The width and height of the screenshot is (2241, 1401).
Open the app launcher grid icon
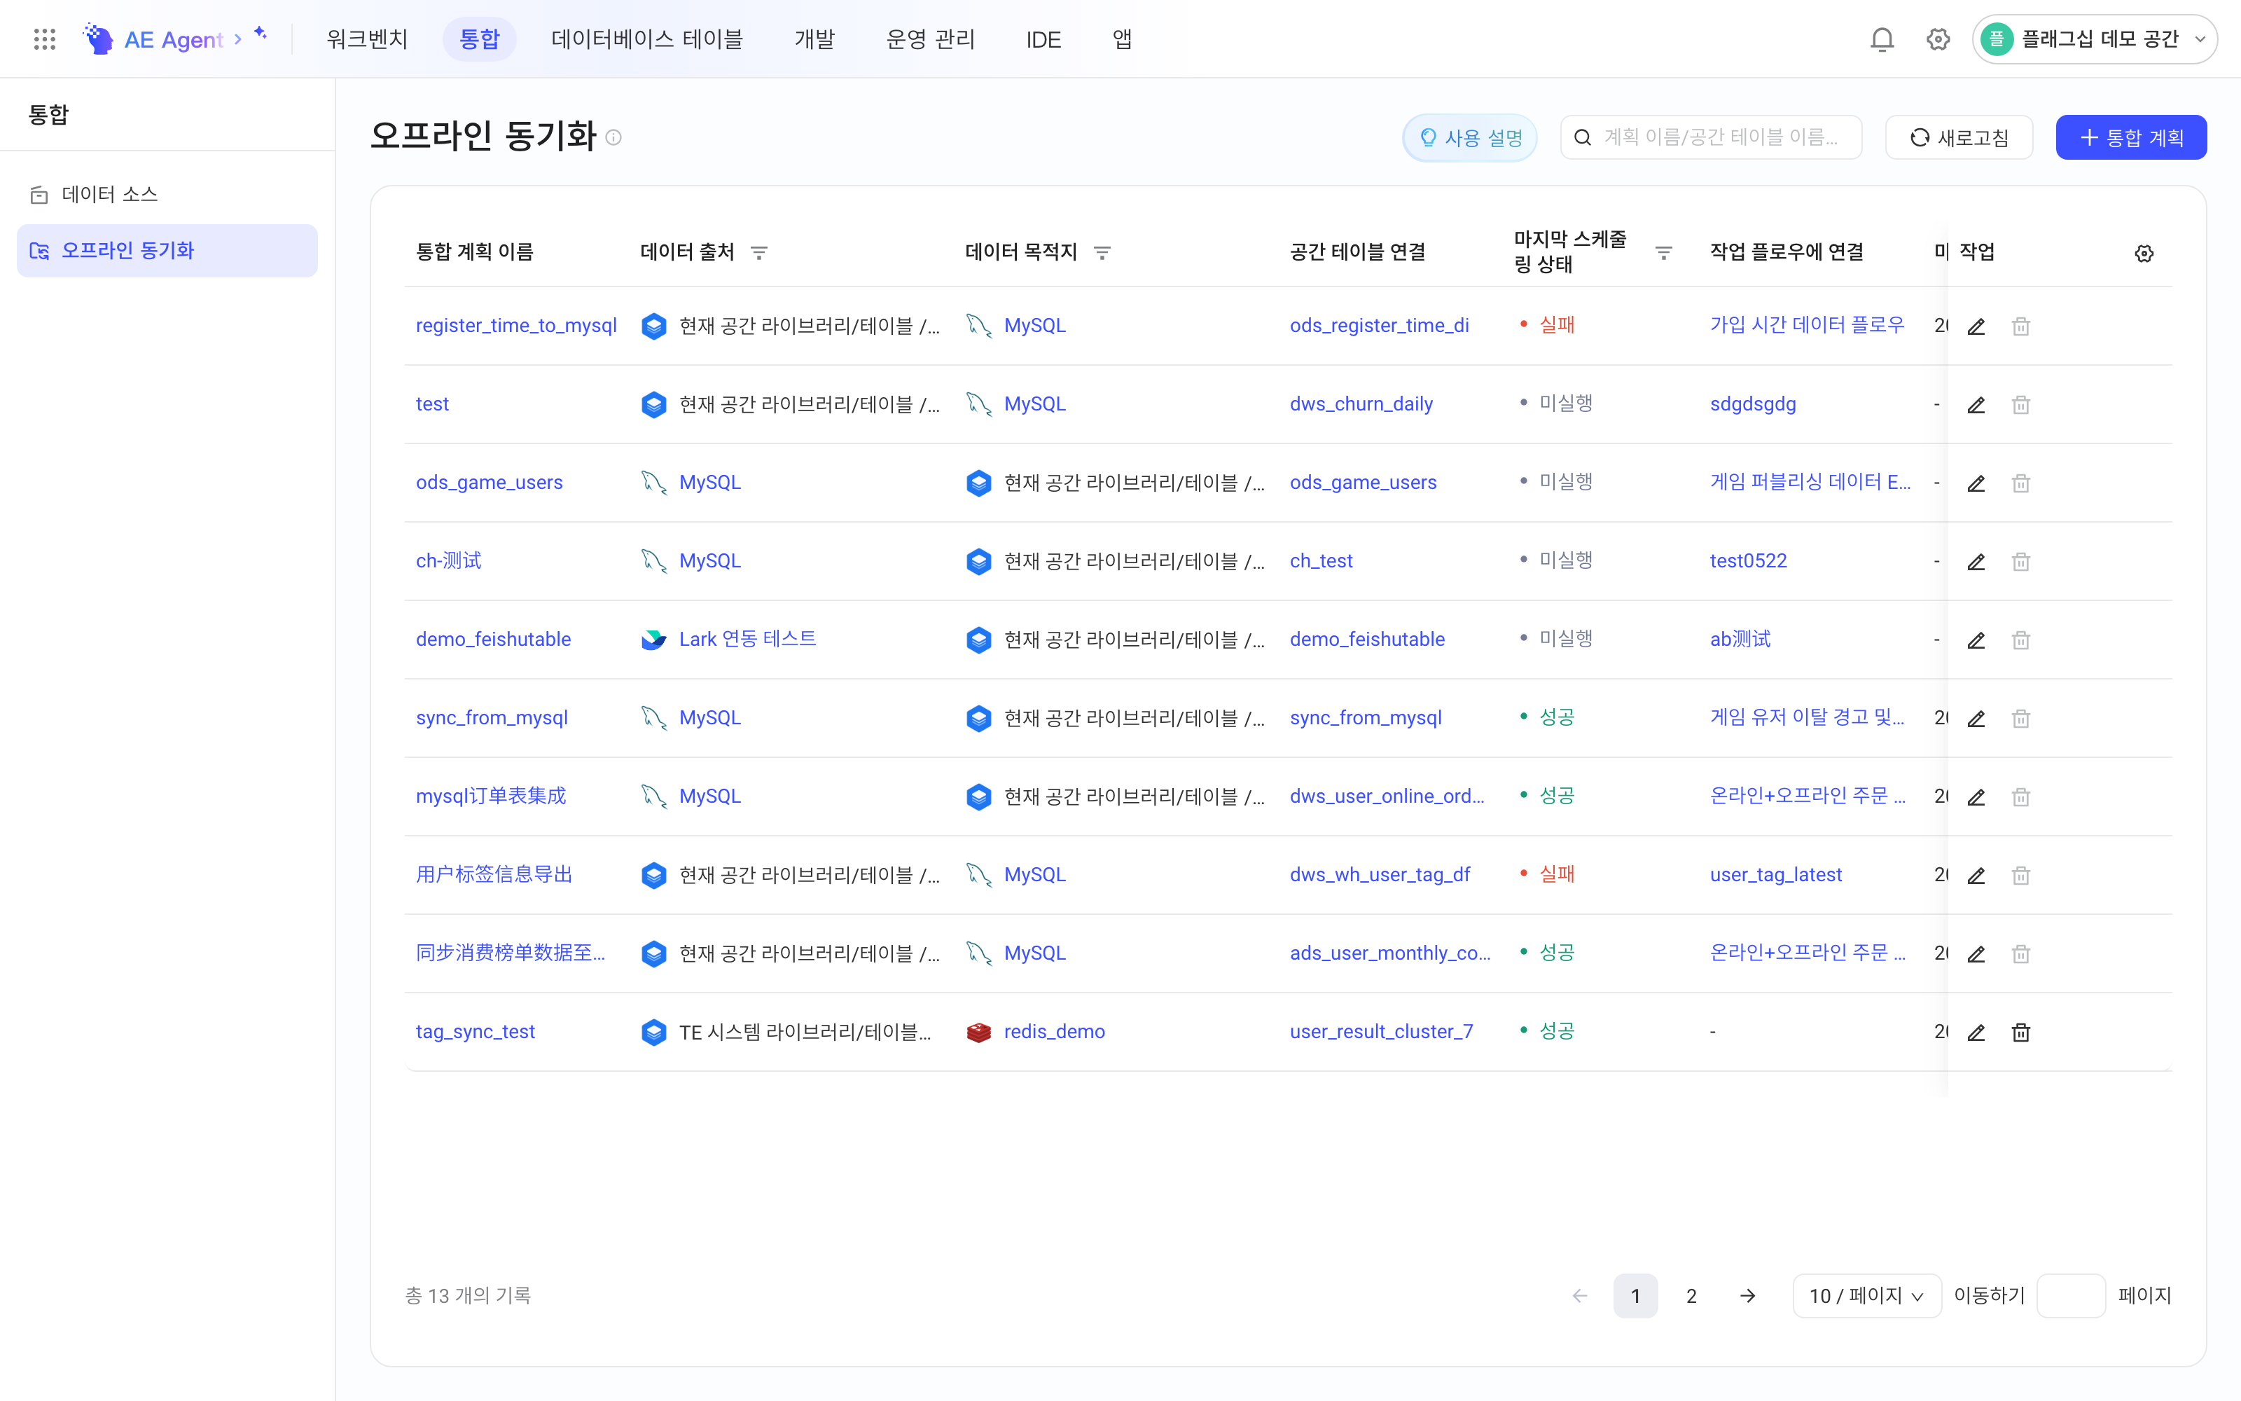(x=44, y=39)
